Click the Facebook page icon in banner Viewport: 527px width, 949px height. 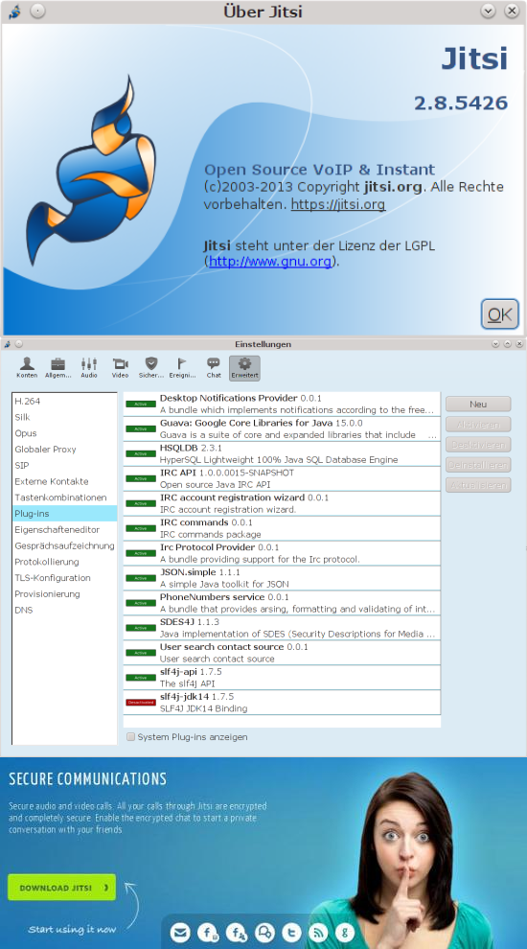[x=208, y=933]
